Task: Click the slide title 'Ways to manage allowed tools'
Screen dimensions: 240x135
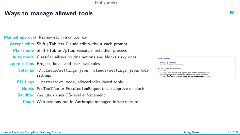Action: point(49,13)
